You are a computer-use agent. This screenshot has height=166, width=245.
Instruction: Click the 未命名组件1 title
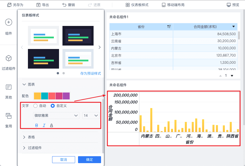(119, 17)
